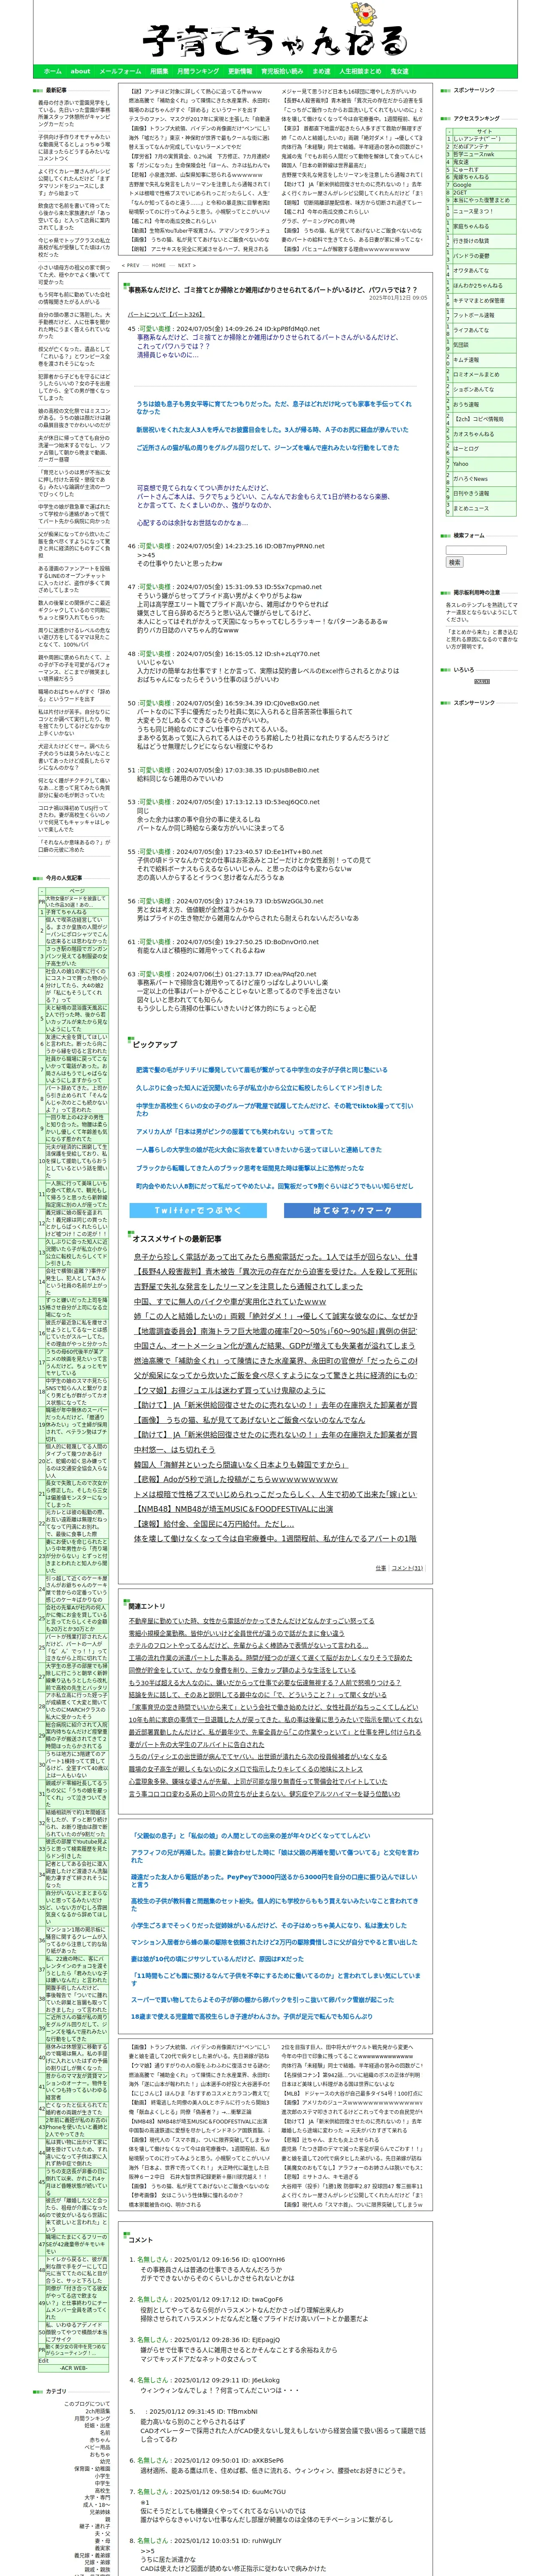Open the コメント(31) link
Viewport: 551px width, 2576px height.
click(407, 1567)
